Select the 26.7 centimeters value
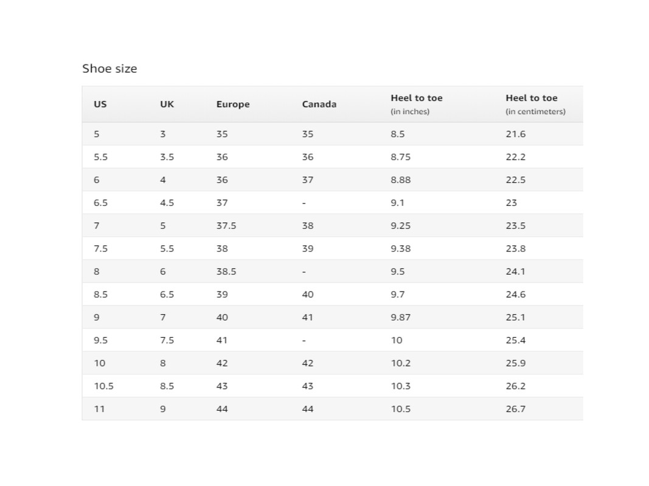 click(x=515, y=409)
